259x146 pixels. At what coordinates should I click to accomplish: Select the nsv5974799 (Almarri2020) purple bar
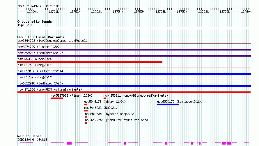point(134,50)
